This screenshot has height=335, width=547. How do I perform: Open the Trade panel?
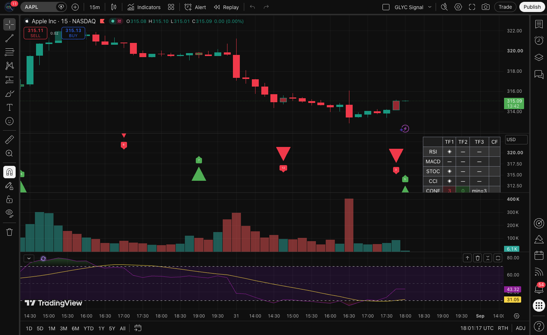[505, 7]
